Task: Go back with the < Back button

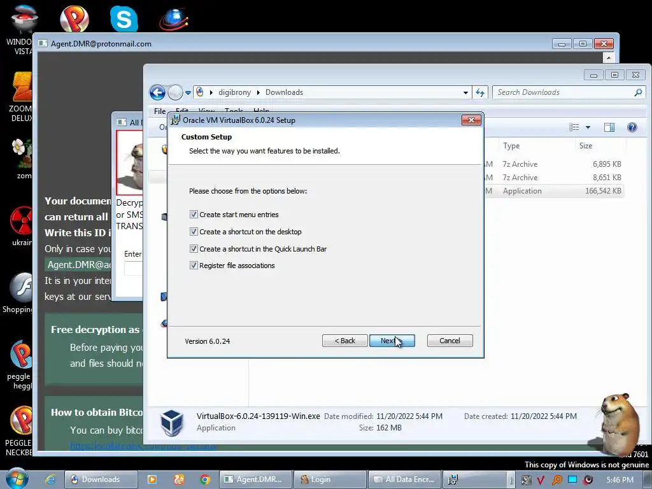Action: pyautogui.click(x=344, y=341)
